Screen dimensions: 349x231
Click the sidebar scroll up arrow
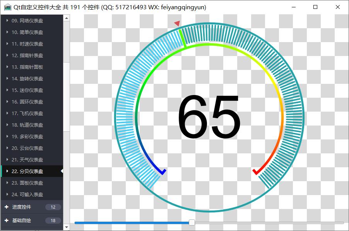[x=67, y=18]
